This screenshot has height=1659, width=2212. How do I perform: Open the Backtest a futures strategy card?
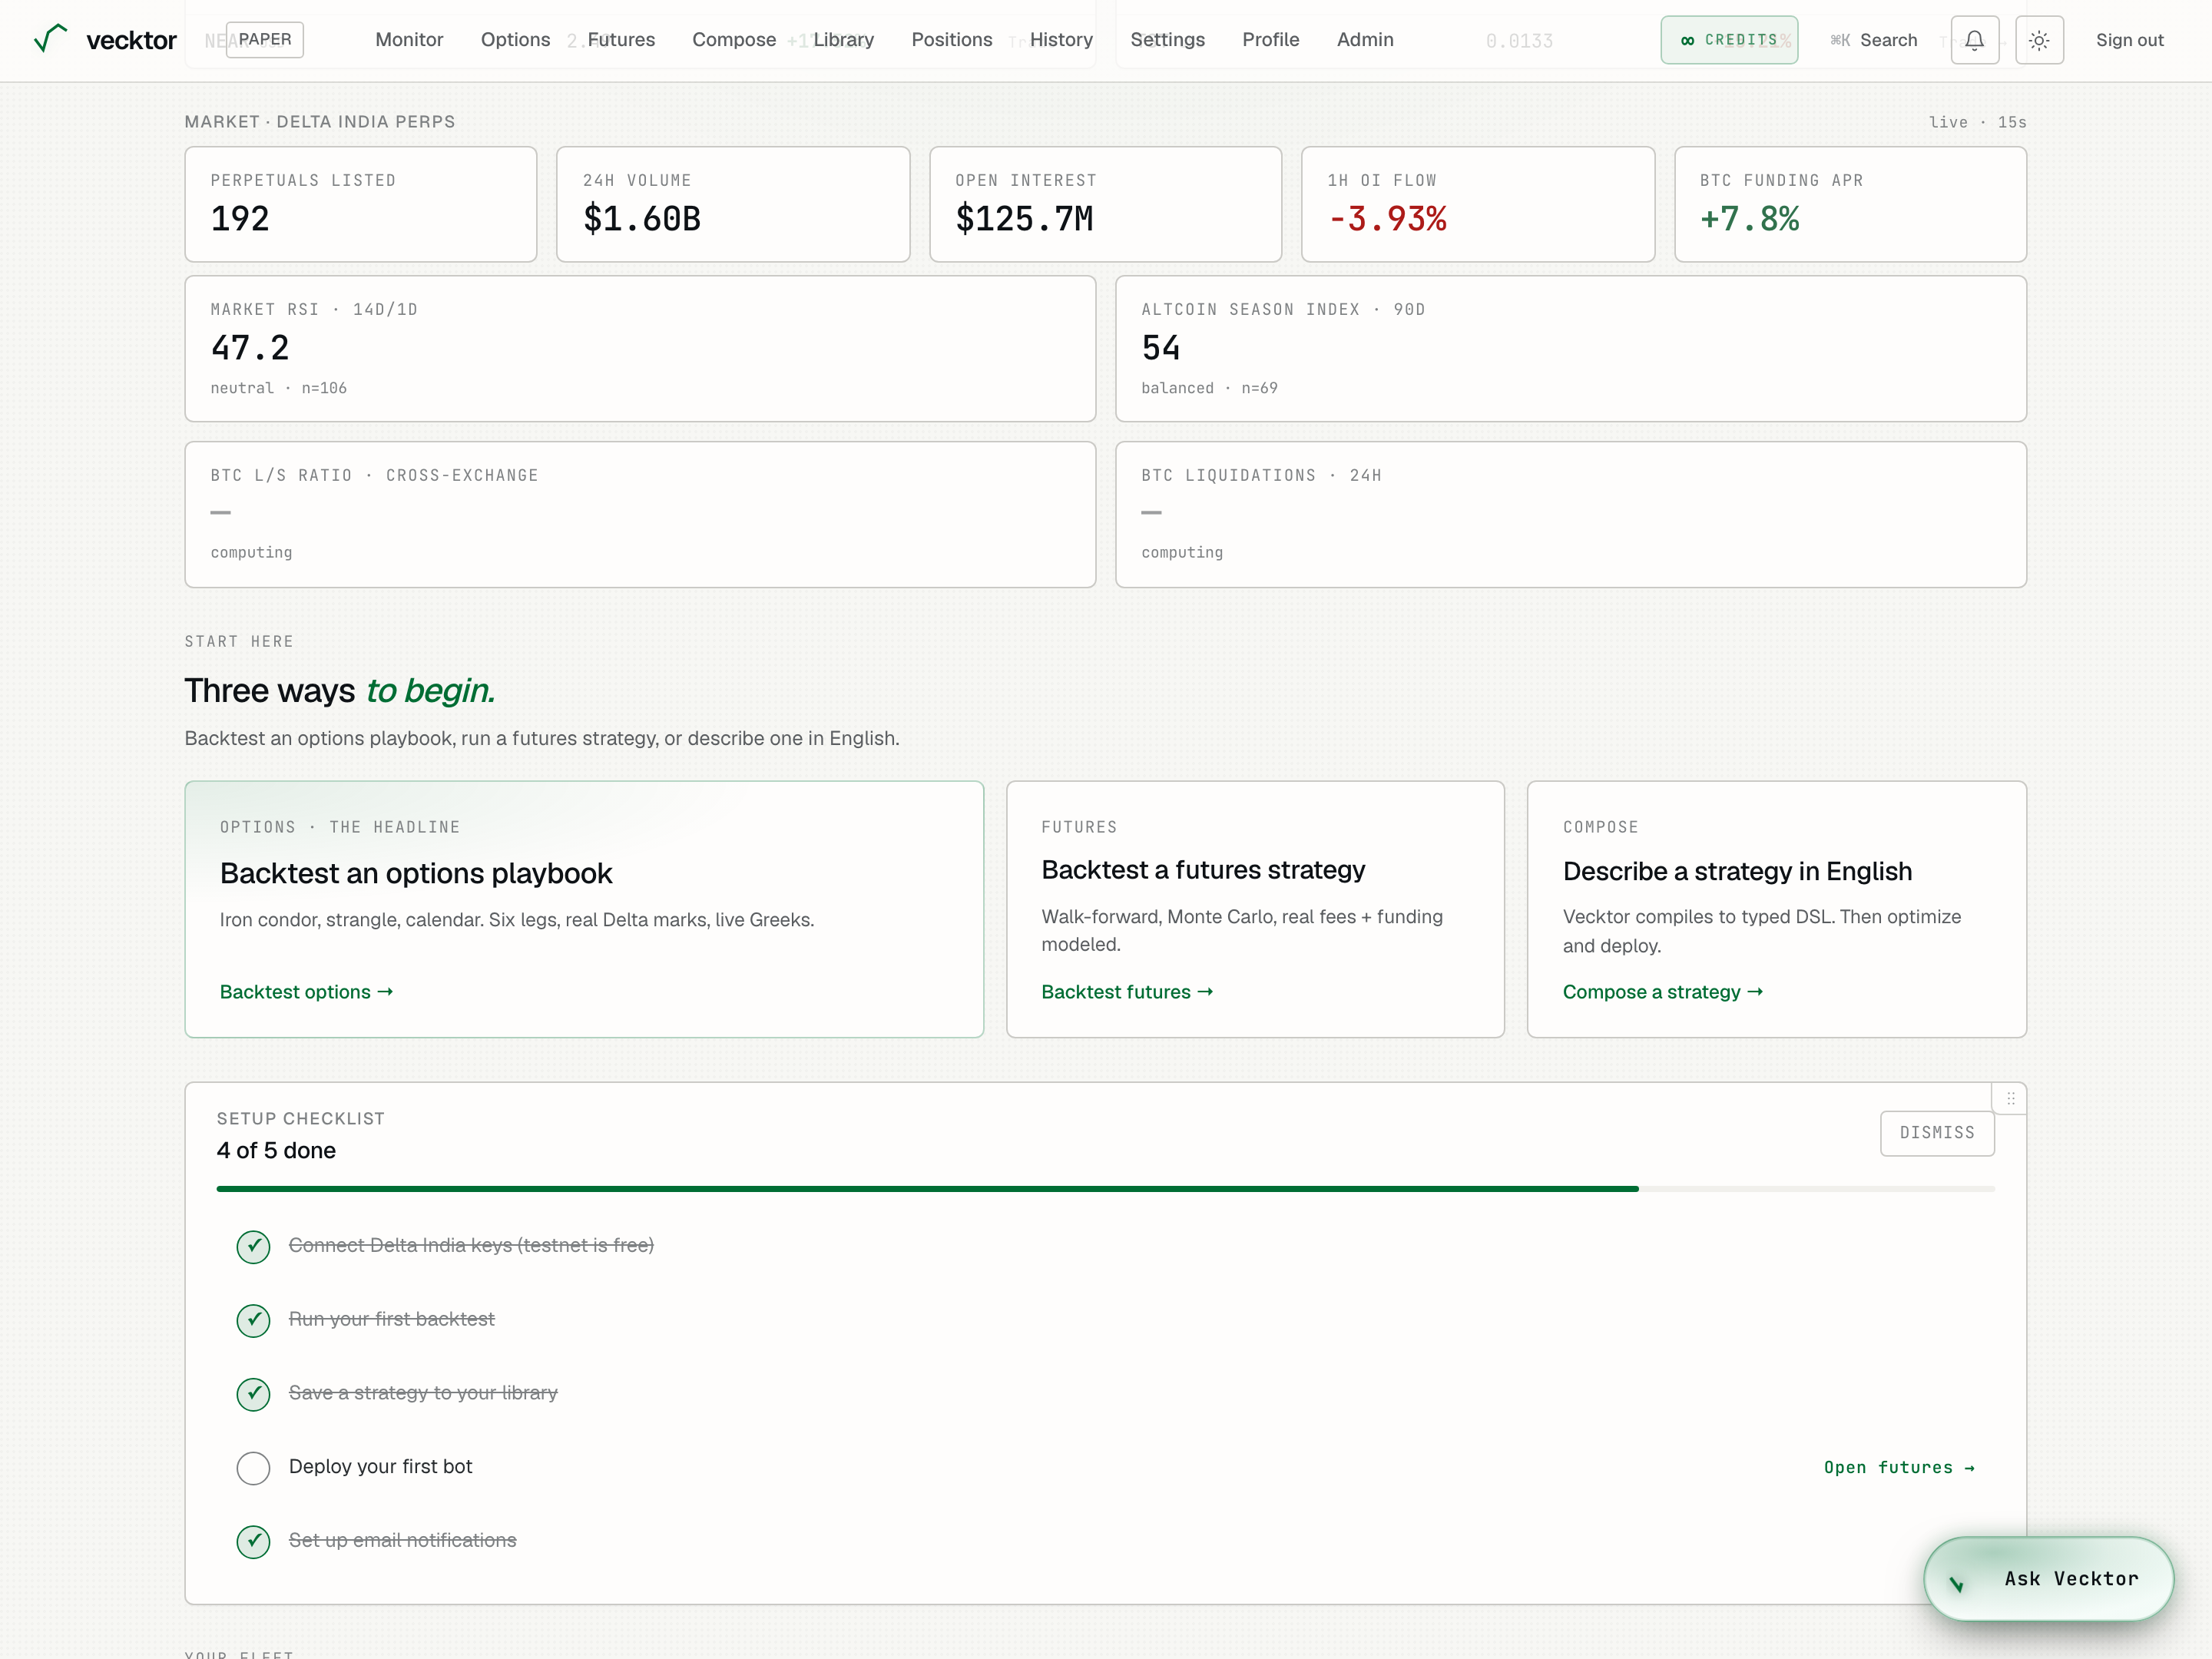tap(1255, 909)
